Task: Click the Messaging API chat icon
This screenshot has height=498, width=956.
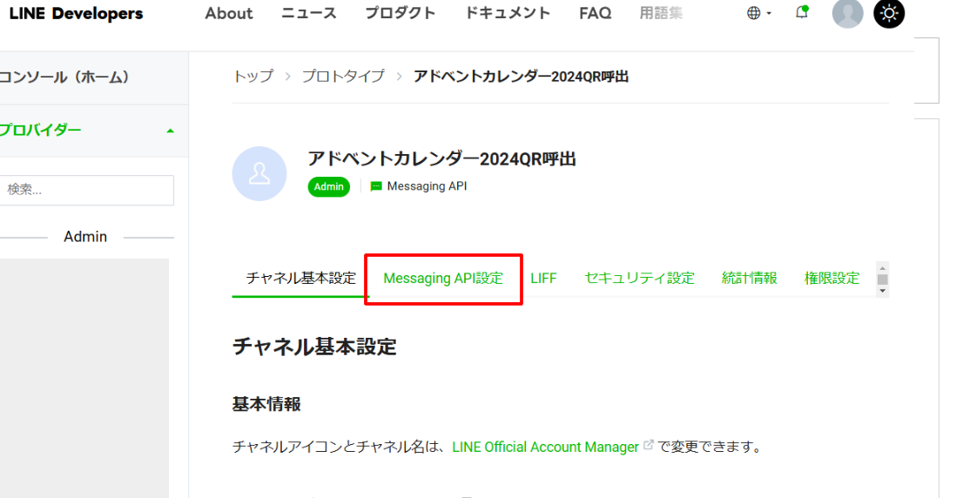Action: (x=376, y=186)
